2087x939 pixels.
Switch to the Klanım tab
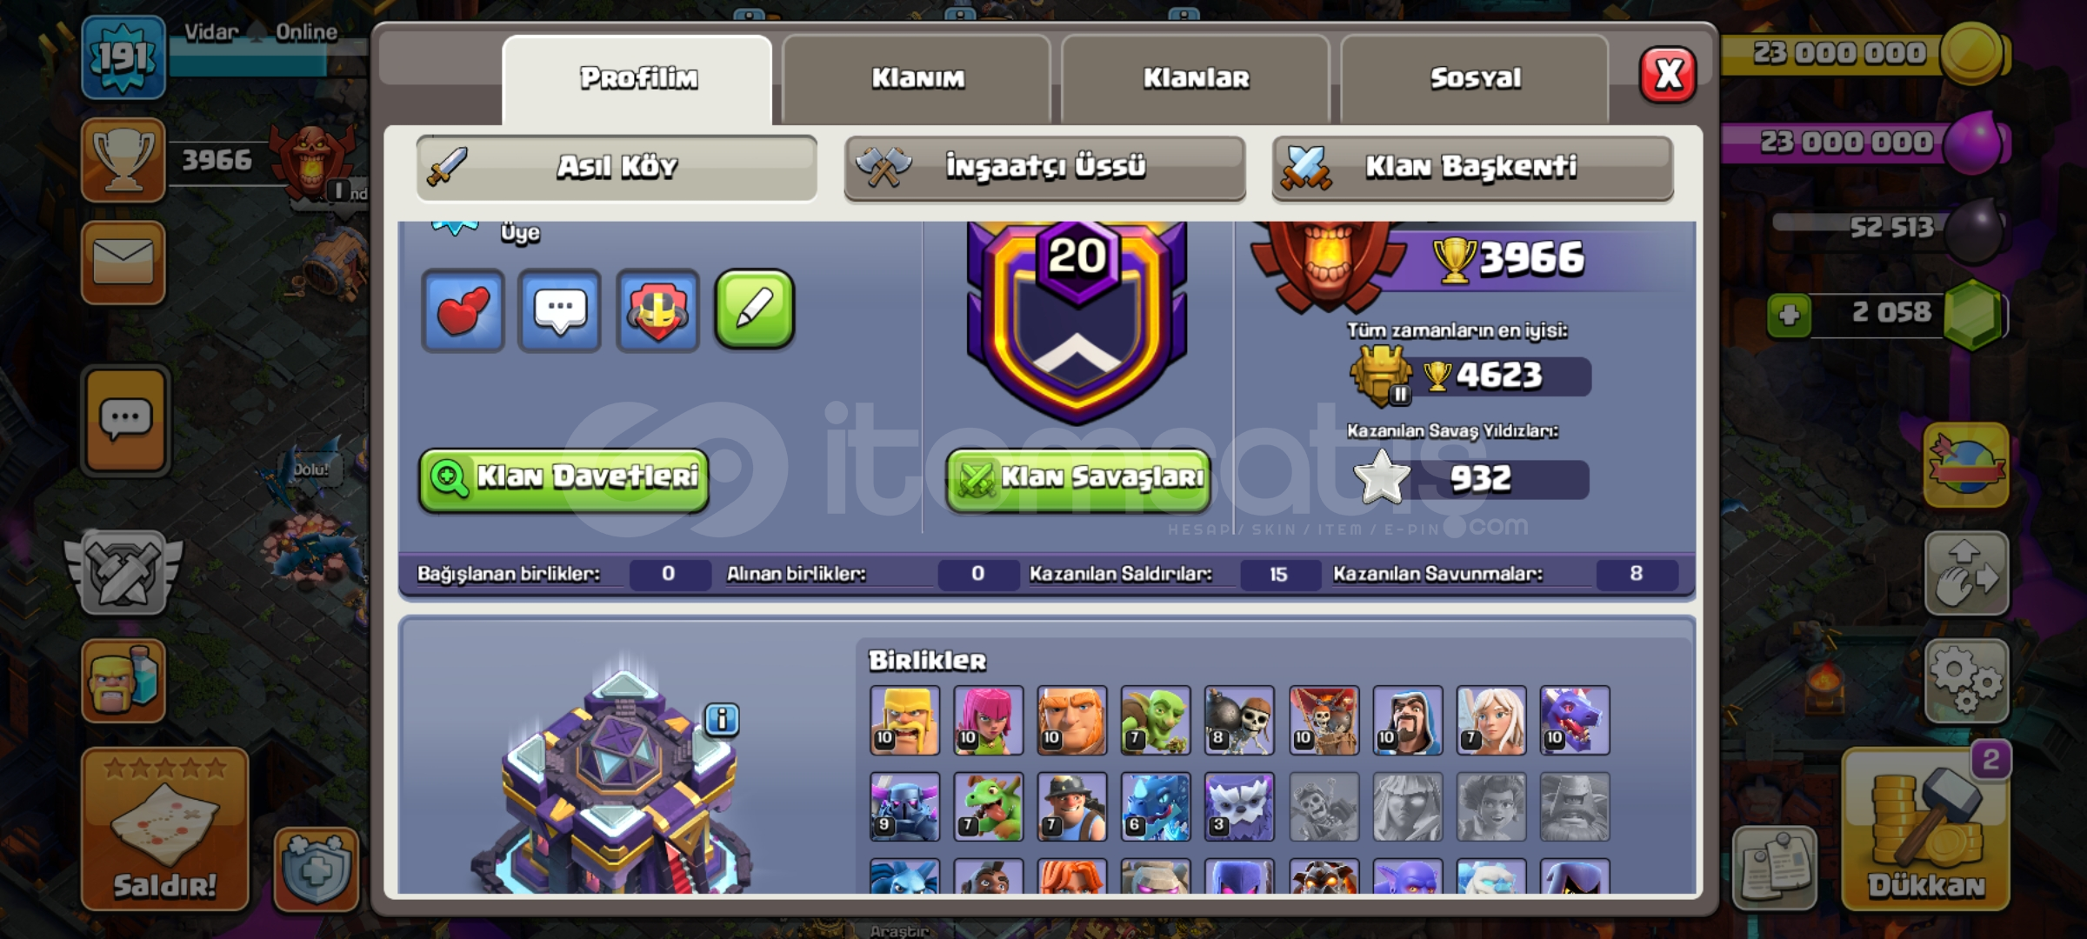point(917,79)
